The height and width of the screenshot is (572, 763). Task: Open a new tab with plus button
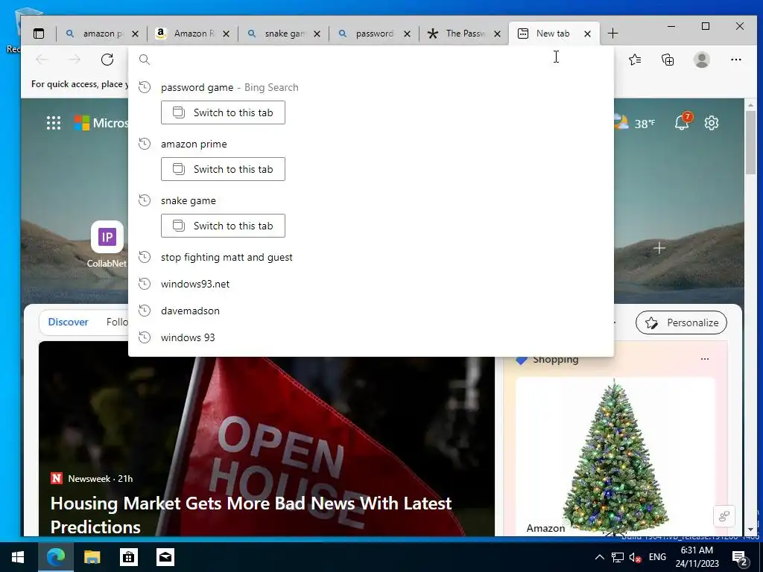pos(613,34)
